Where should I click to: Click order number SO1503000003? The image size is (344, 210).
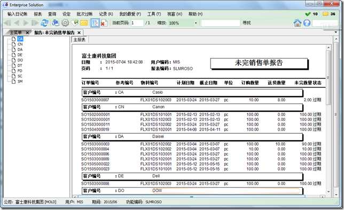pos(95,144)
